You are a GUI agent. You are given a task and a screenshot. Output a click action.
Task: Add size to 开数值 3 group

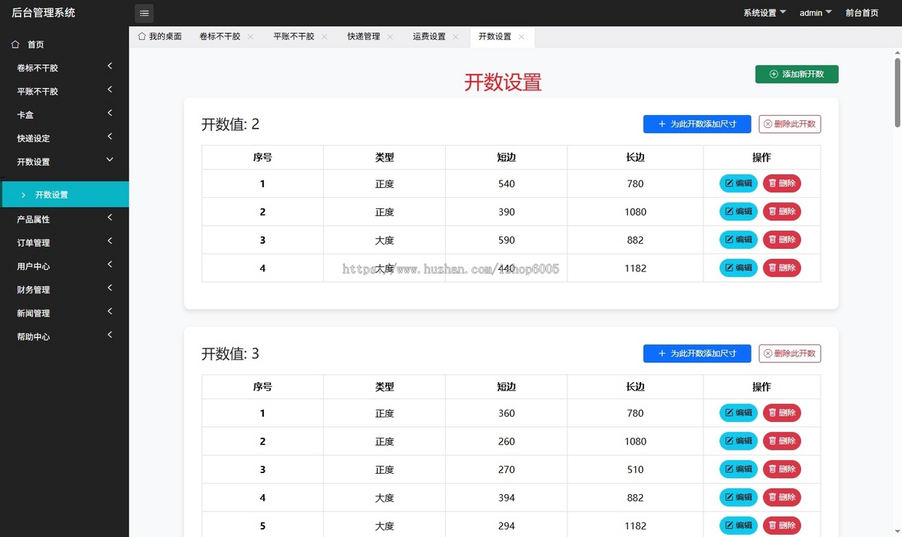[x=697, y=353]
